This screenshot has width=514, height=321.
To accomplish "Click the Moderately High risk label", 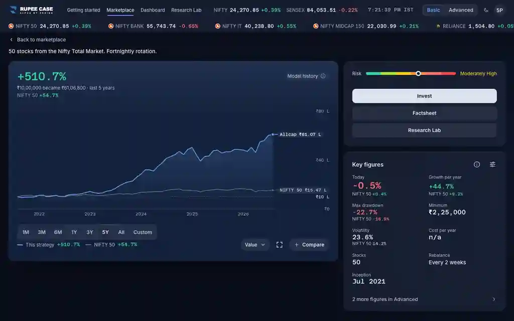I will [x=478, y=74].
